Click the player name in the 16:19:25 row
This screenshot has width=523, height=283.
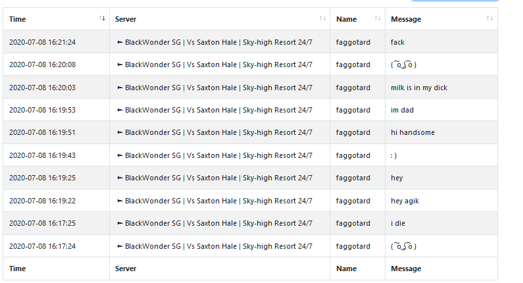[x=353, y=178]
